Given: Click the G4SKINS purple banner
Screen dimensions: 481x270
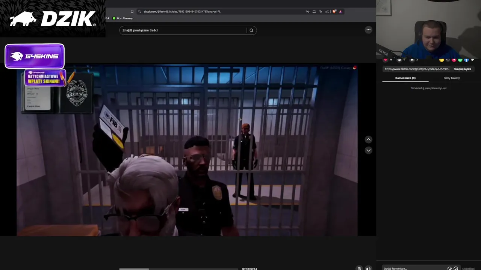Looking at the screenshot, I should click(x=35, y=56).
